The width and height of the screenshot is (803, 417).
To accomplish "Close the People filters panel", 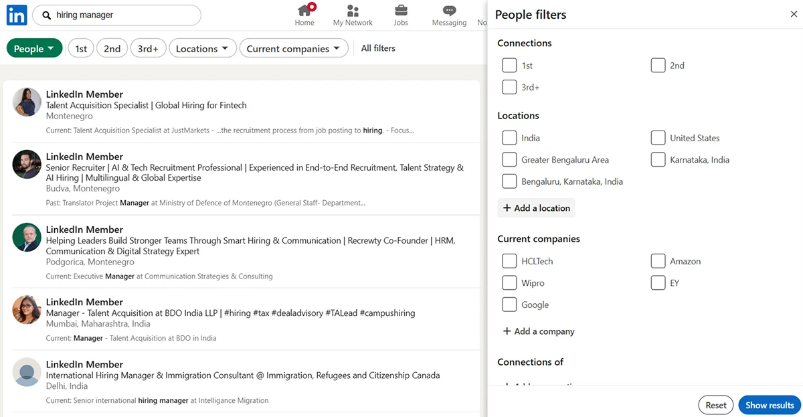I will pyautogui.click(x=792, y=14).
